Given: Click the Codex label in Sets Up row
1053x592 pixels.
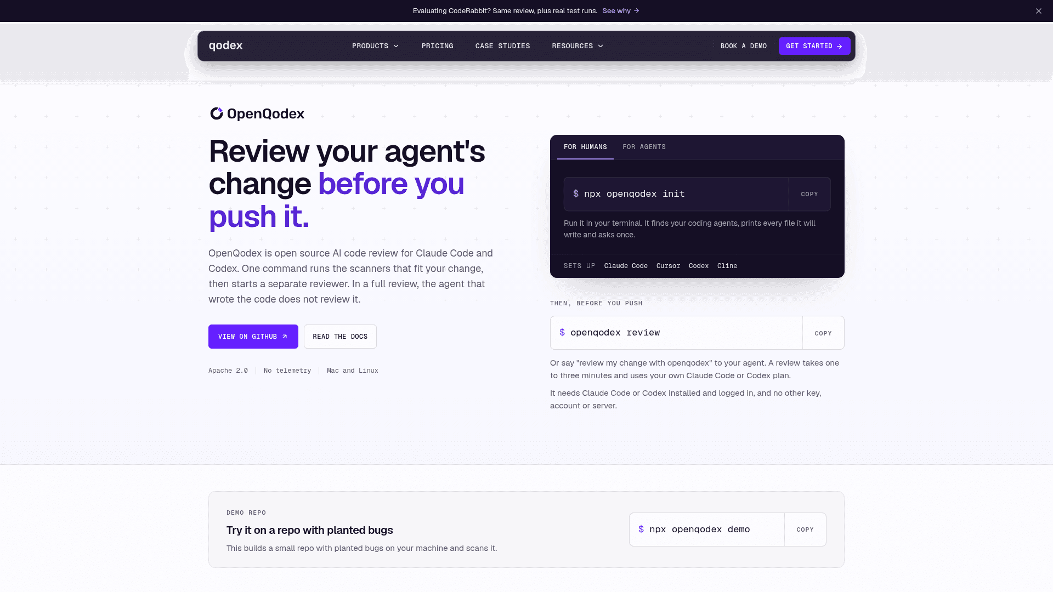Looking at the screenshot, I should click(x=699, y=266).
